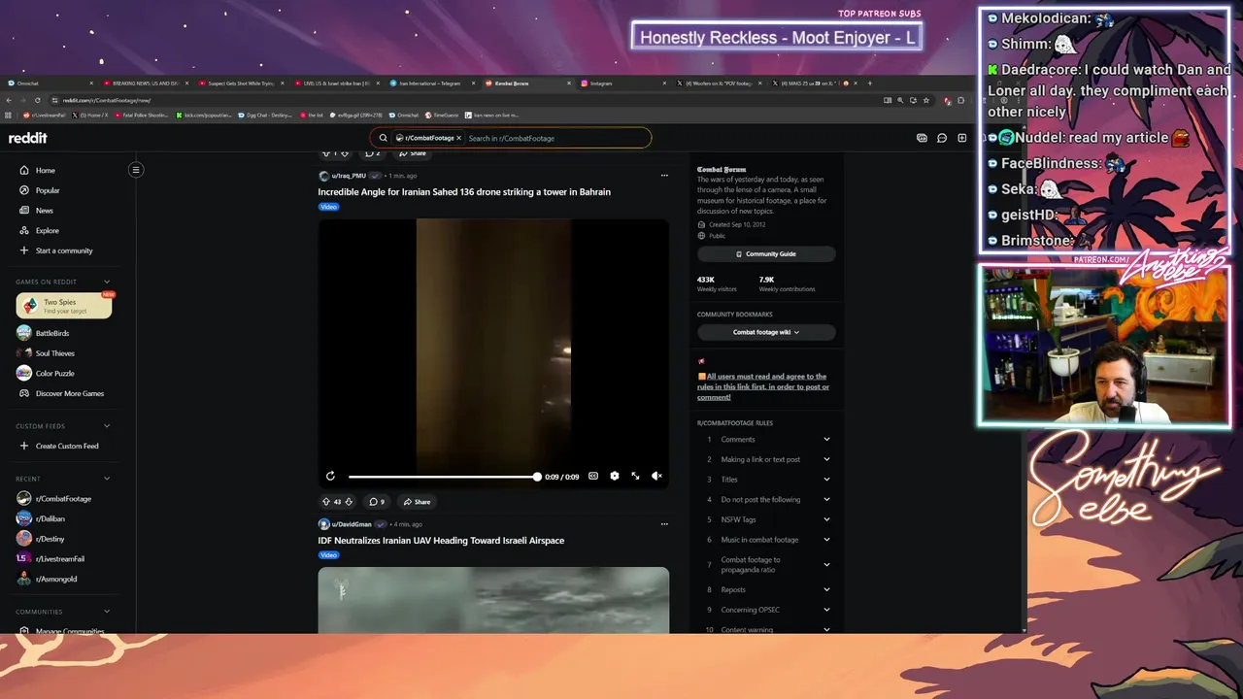Launch the Two Spies game card
This screenshot has width=1243, height=699.
click(x=63, y=306)
